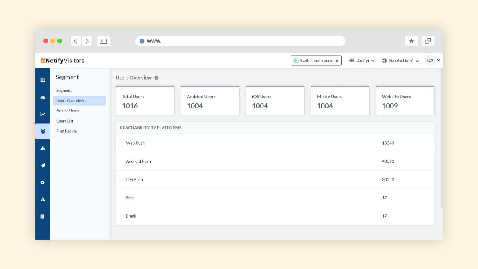This screenshot has height=269, width=478.
Task: Click Switch main account button
Action: point(316,60)
